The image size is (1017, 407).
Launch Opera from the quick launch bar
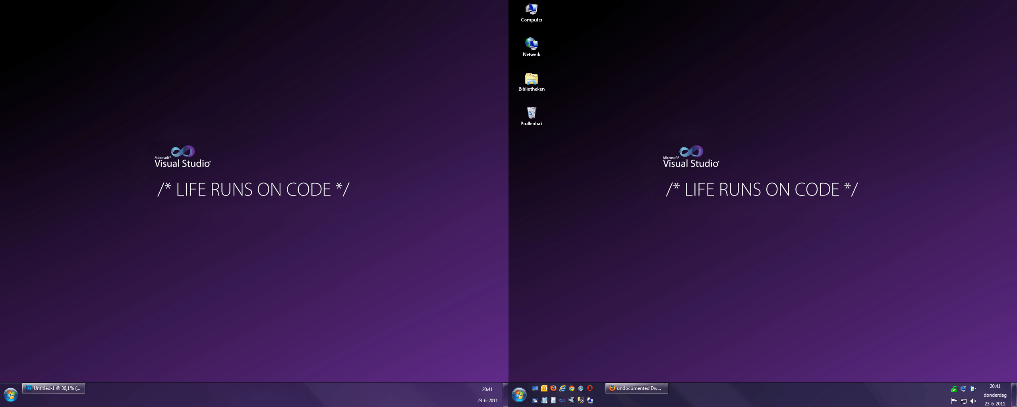590,388
